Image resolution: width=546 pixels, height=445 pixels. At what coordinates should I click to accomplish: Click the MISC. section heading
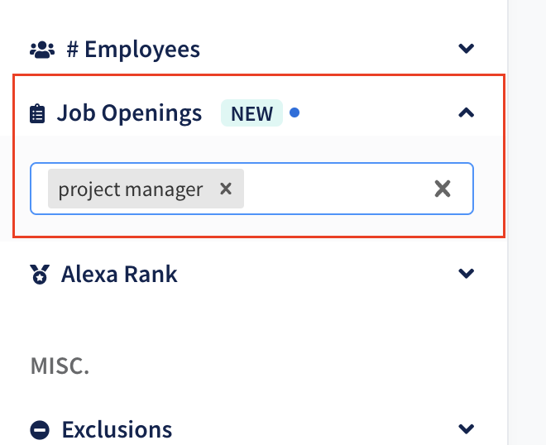pyautogui.click(x=60, y=366)
